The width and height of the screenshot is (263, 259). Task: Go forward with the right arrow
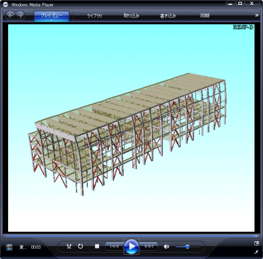pos(20,16)
